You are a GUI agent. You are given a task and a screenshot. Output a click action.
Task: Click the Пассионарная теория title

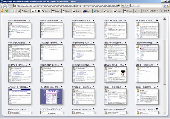pos(145,43)
